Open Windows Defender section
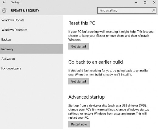This screenshot has height=129, width=158. tap(32, 30)
